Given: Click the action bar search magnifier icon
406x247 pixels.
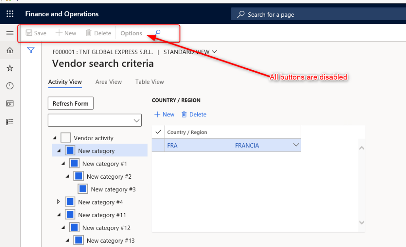Looking at the screenshot, I should pos(158,33).
